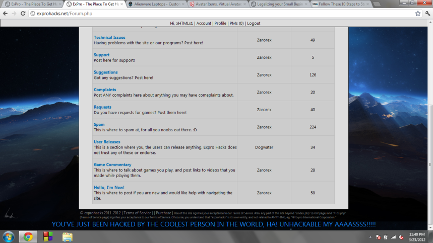Switch to the Avatar Items tab
The height and width of the screenshot is (243, 433).
[218, 4]
